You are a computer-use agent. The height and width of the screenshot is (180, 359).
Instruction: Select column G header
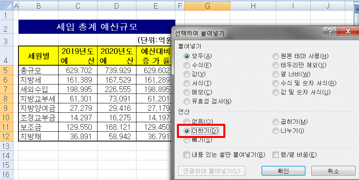(208, 6)
